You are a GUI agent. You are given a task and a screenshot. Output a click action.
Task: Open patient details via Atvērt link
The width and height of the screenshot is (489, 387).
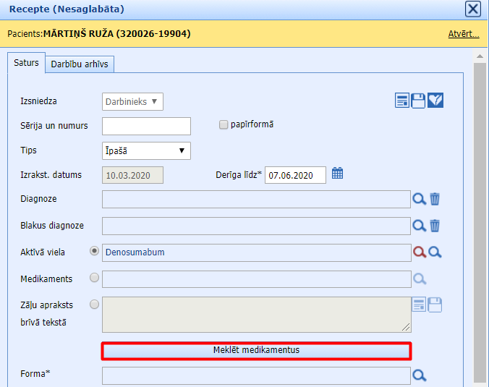pos(463,33)
